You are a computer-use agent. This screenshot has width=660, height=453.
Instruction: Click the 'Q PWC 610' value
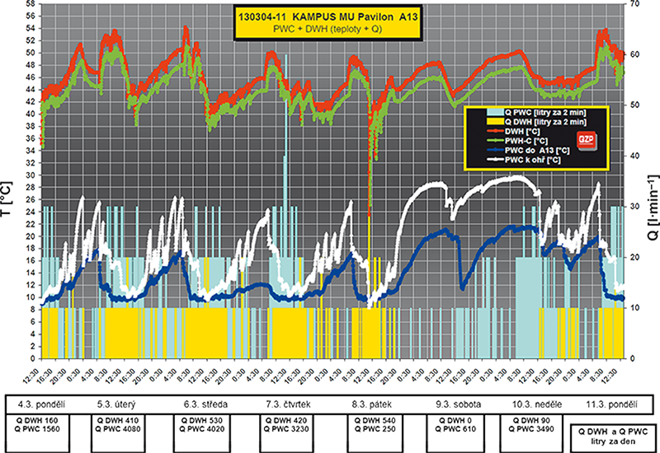point(455,429)
